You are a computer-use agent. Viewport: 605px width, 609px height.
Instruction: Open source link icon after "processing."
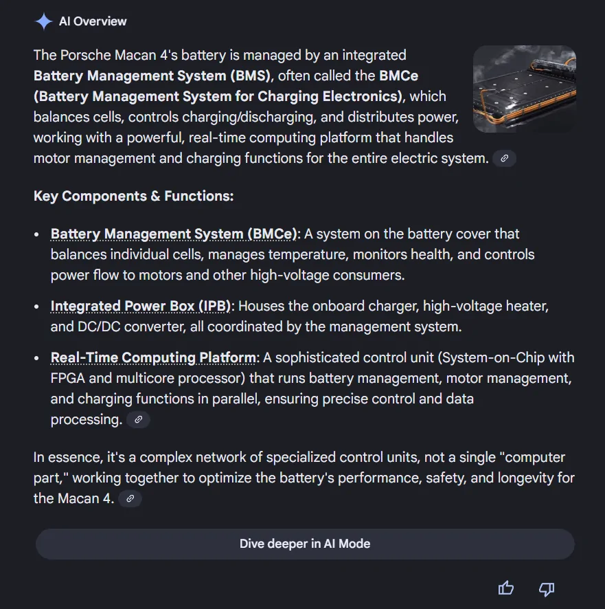138,420
